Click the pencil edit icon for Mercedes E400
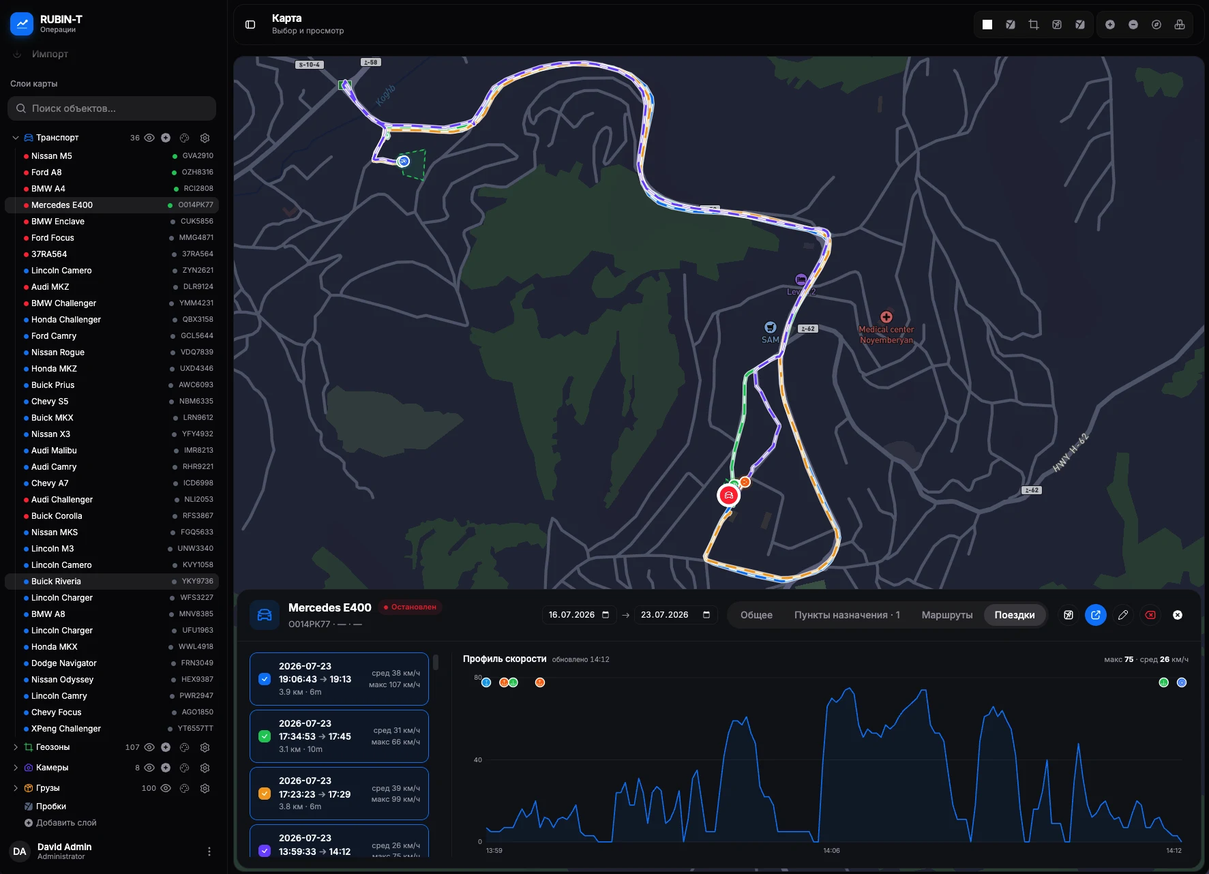1209x874 pixels. click(x=1123, y=615)
